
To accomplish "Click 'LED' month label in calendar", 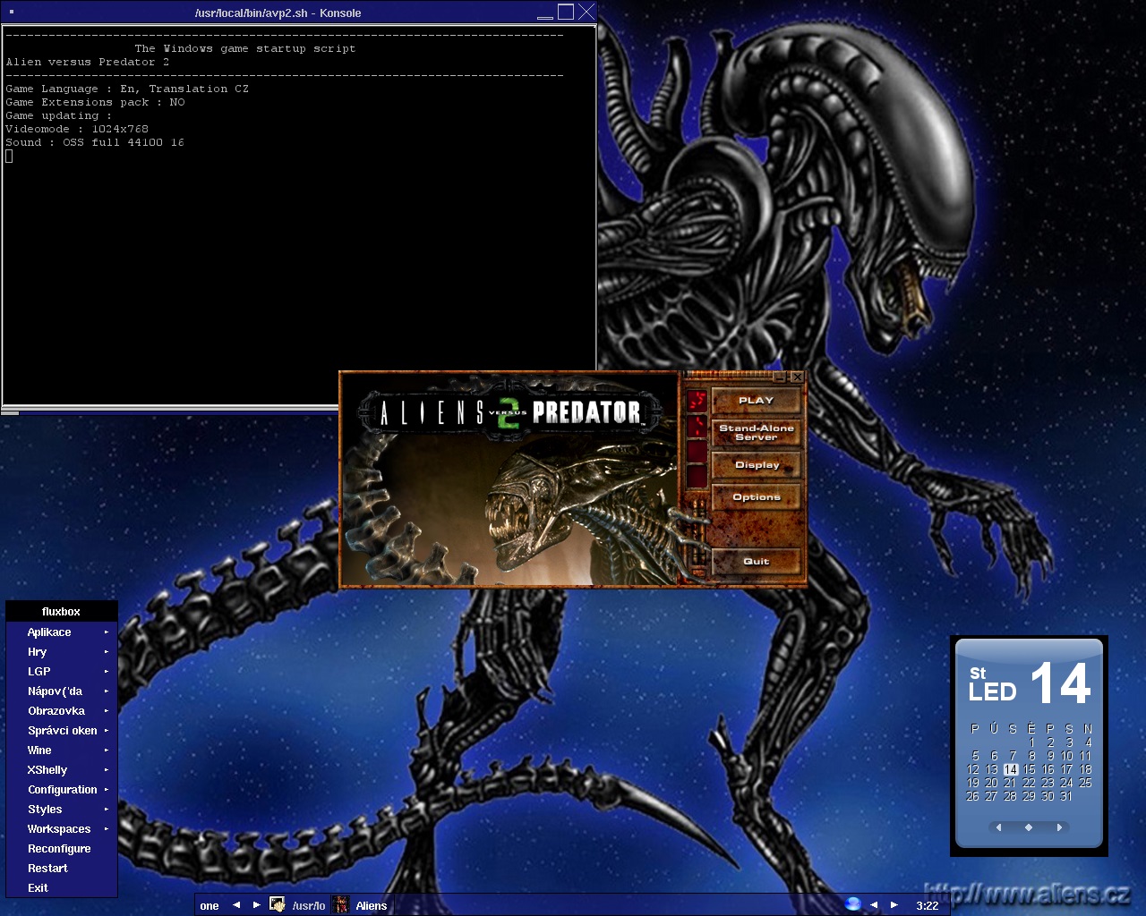I will click(x=992, y=691).
